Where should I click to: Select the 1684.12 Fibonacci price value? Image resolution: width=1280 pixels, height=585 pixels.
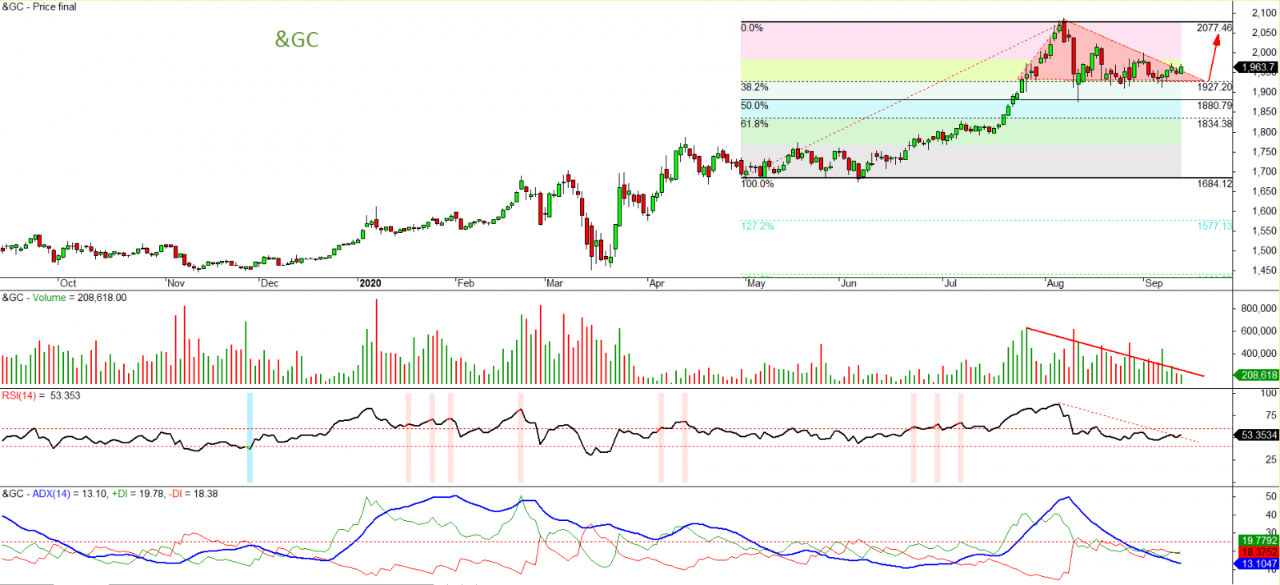1214,184
